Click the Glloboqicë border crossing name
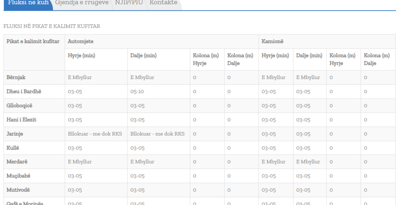396x205 pixels. coord(21,106)
